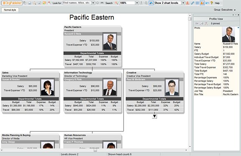Click the Human Resources box title
The width and height of the screenshot is (241, 156).
point(75,135)
